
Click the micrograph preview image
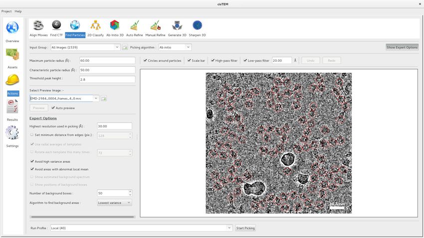(279, 143)
